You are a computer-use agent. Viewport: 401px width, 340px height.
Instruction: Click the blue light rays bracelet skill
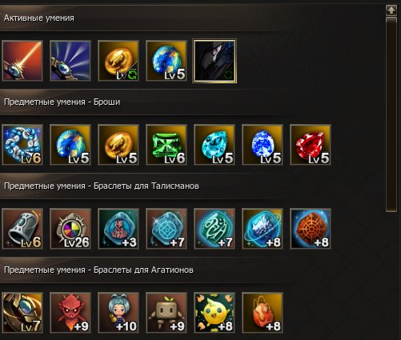point(70,61)
